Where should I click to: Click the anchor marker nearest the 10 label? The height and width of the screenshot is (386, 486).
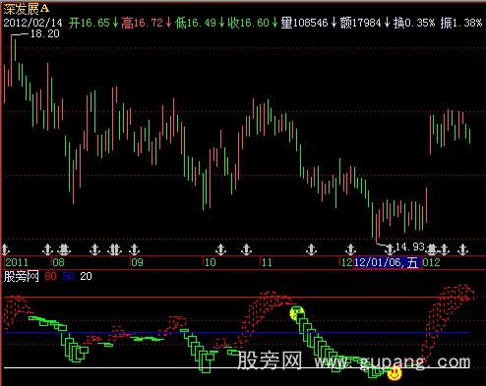pyautogui.click(x=221, y=249)
